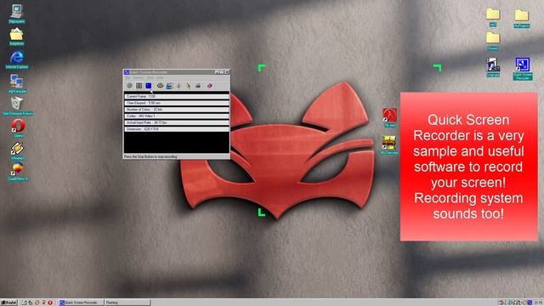Click the printer-like toolbar icon in recorder
Image resolution: width=544 pixels, height=306 pixels.
pyautogui.click(x=198, y=86)
